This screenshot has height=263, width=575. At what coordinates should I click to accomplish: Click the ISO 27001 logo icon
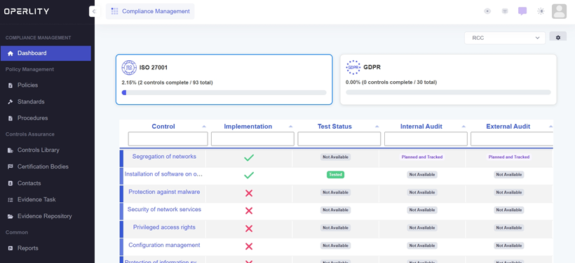pyautogui.click(x=129, y=68)
